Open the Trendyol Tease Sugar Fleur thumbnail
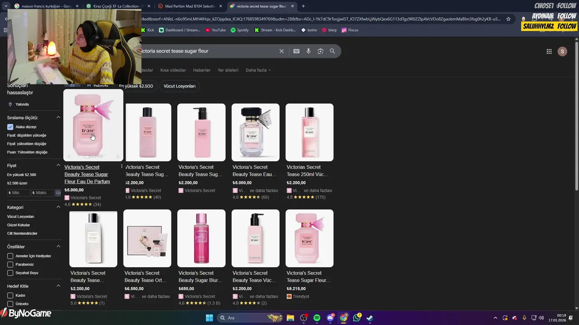 click(309, 238)
